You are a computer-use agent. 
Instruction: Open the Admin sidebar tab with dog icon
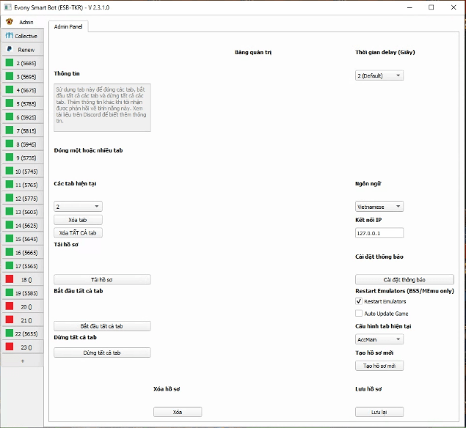(x=22, y=22)
